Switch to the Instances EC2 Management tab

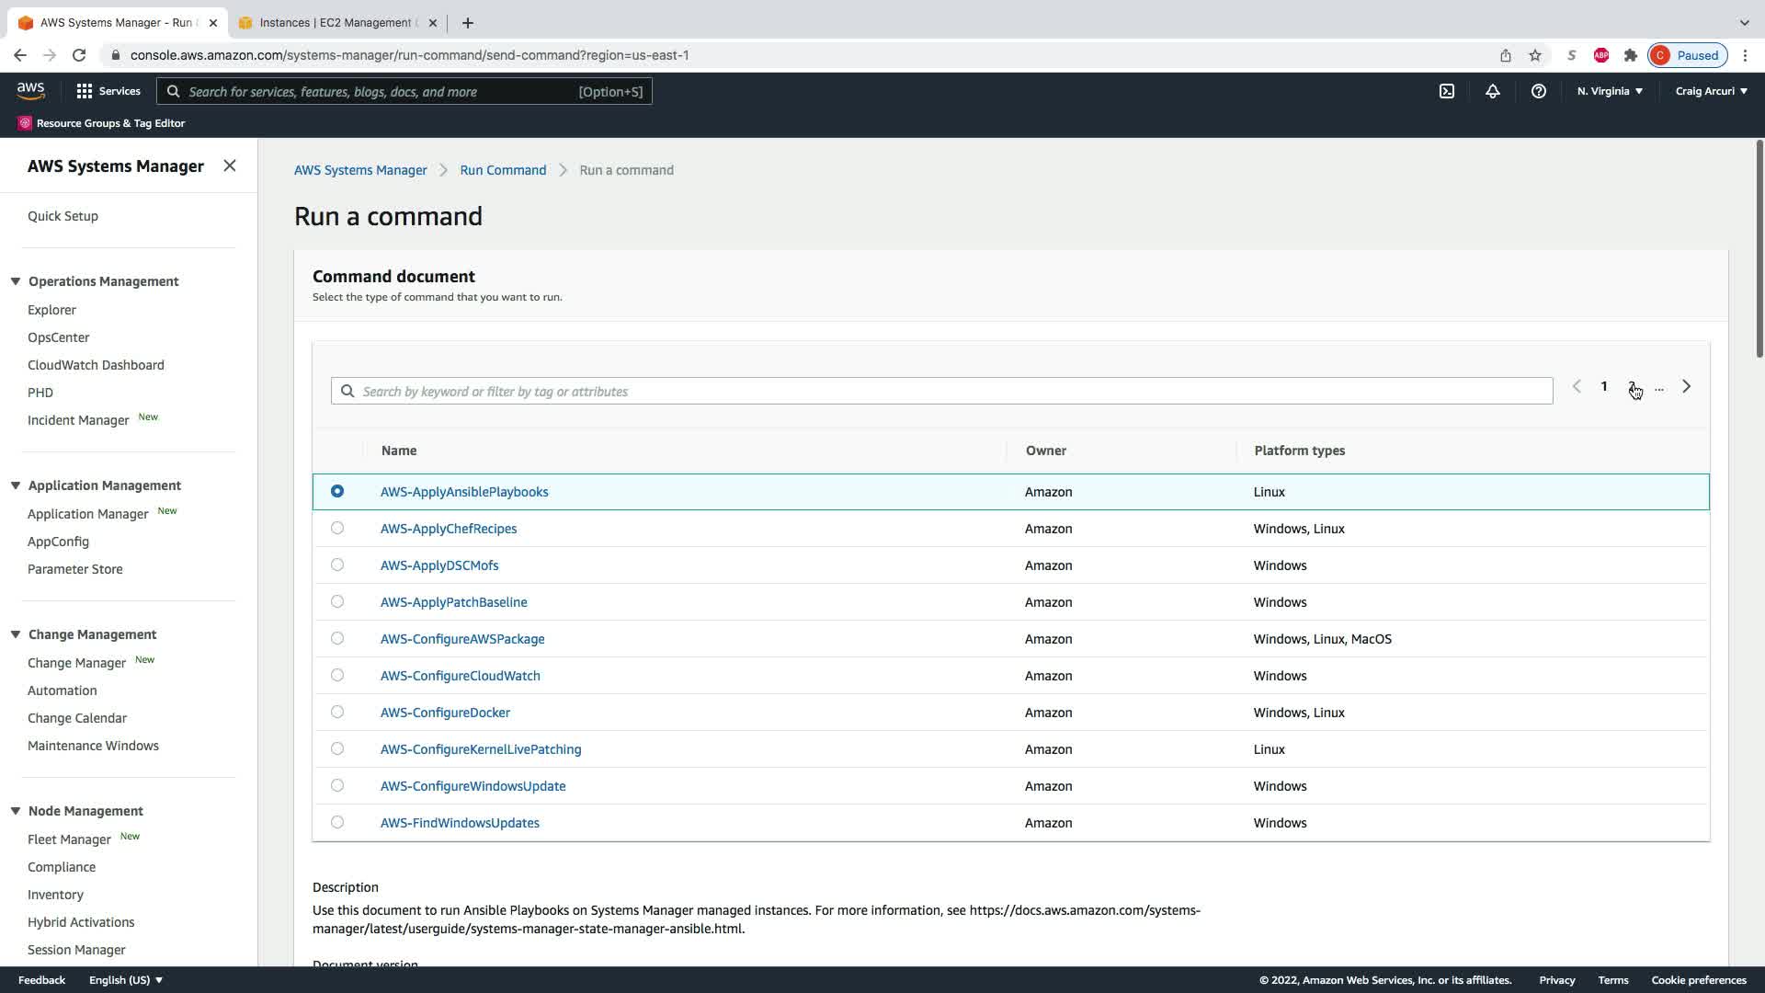coord(336,23)
